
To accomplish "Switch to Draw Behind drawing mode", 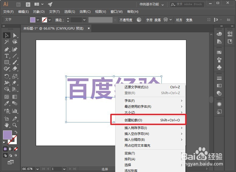I will (11, 155).
